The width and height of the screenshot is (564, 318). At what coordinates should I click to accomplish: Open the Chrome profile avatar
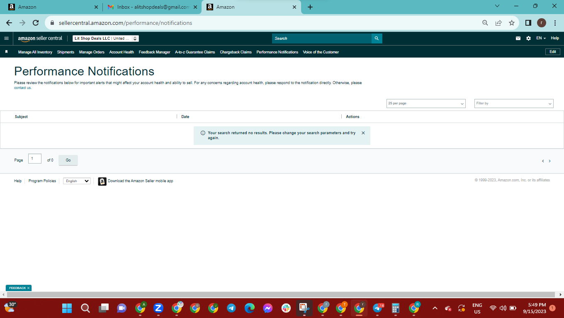coord(542,23)
